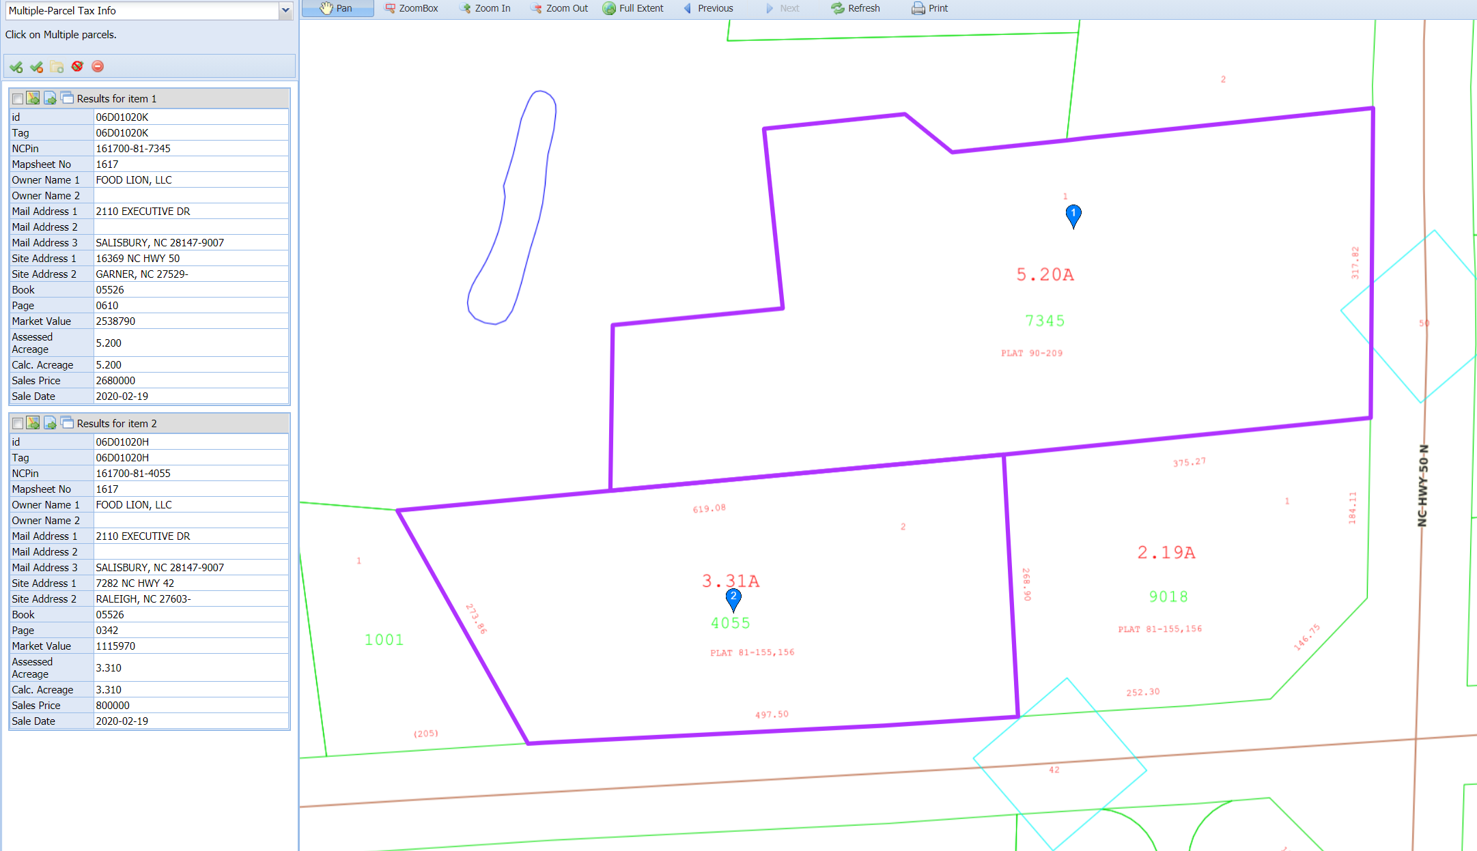Click the green check with minus icon
Screen dimensions: 1477x851
(x=37, y=67)
